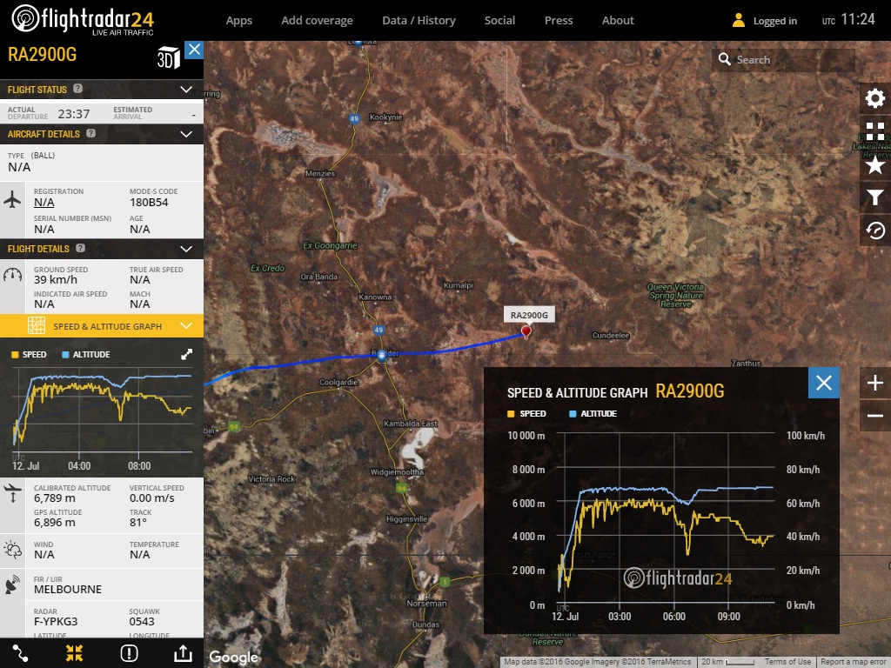891x668 pixels.
Task: Enlarge the speed and altitude graph
Action: (x=186, y=354)
